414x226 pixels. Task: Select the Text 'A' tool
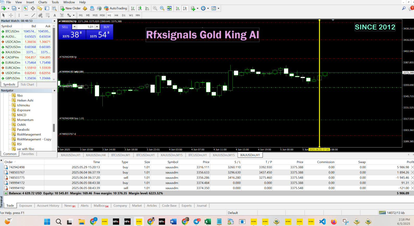(55, 15)
